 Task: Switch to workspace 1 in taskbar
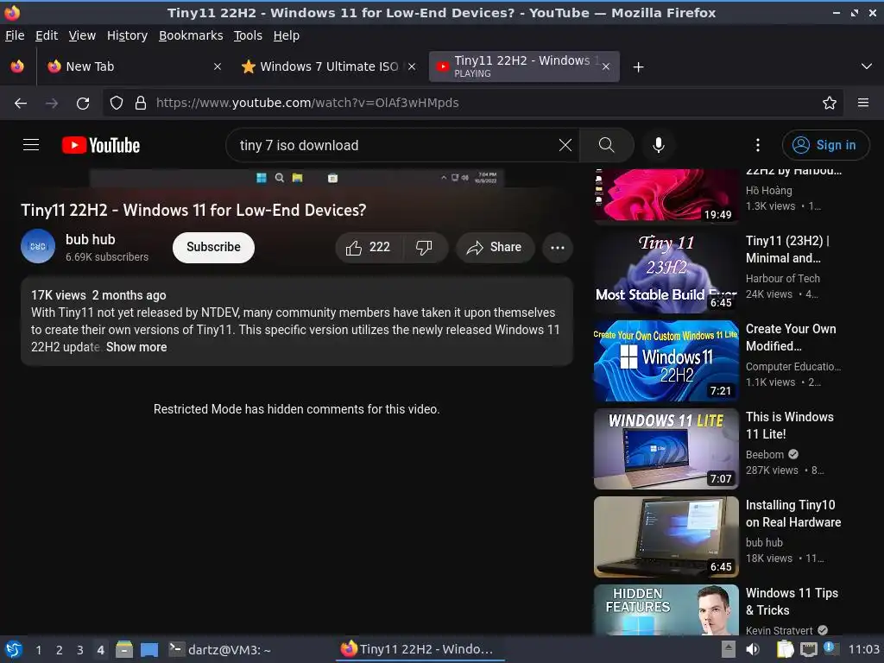(38, 650)
